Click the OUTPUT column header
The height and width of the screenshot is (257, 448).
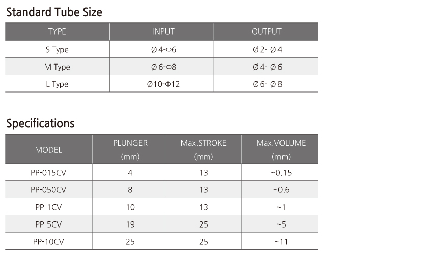pos(266,31)
